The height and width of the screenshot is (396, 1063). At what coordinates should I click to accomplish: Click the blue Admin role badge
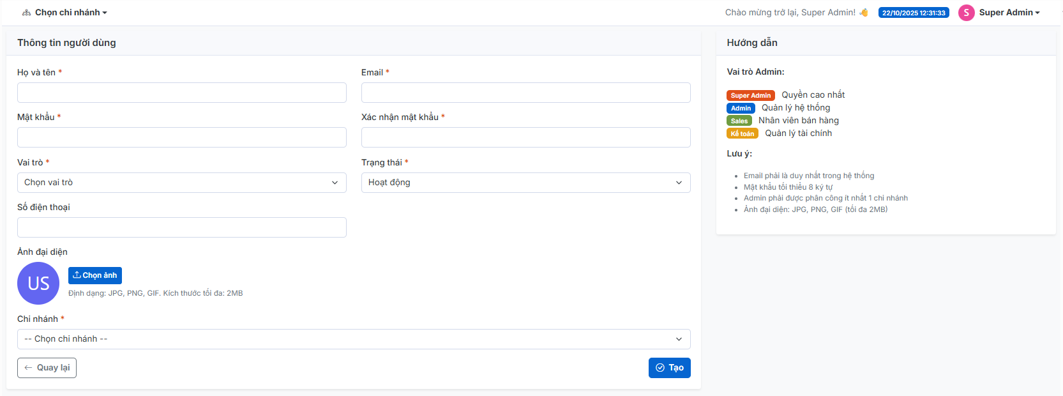pyautogui.click(x=741, y=108)
